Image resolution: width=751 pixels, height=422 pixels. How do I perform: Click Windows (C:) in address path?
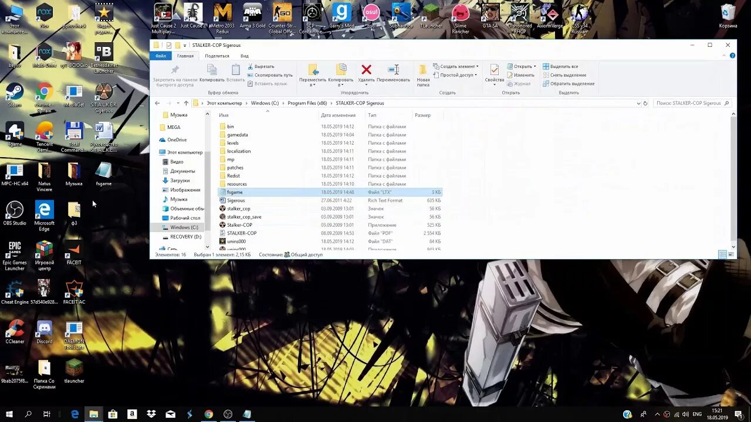(265, 103)
